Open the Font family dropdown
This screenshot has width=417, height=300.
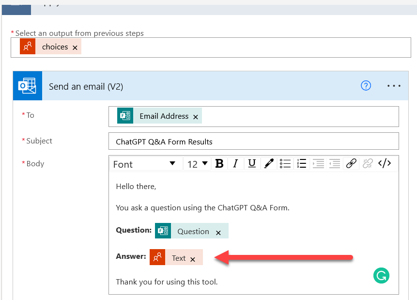(x=146, y=164)
